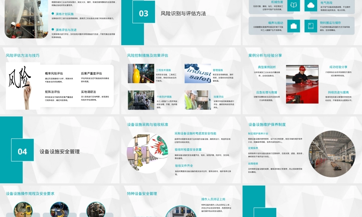The width and height of the screenshot is (362, 217).
Task: Click the subheading 典型案例剖析
Action: coord(267,67)
